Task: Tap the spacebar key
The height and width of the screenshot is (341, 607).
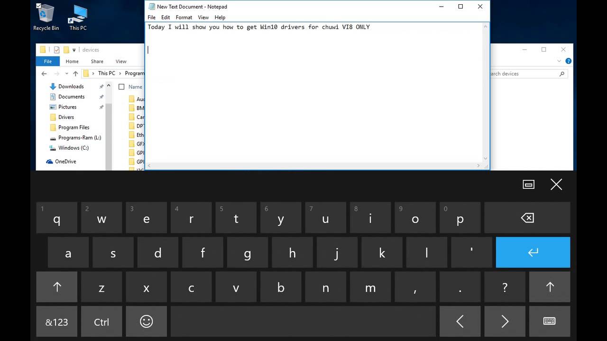Action: (303, 322)
